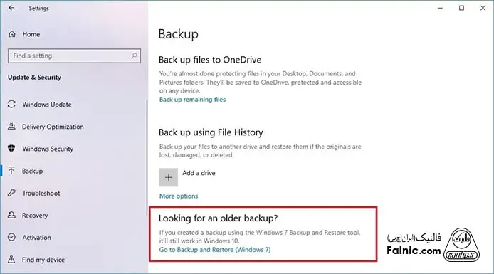Open More options link
The image size is (494, 274).
click(x=179, y=196)
